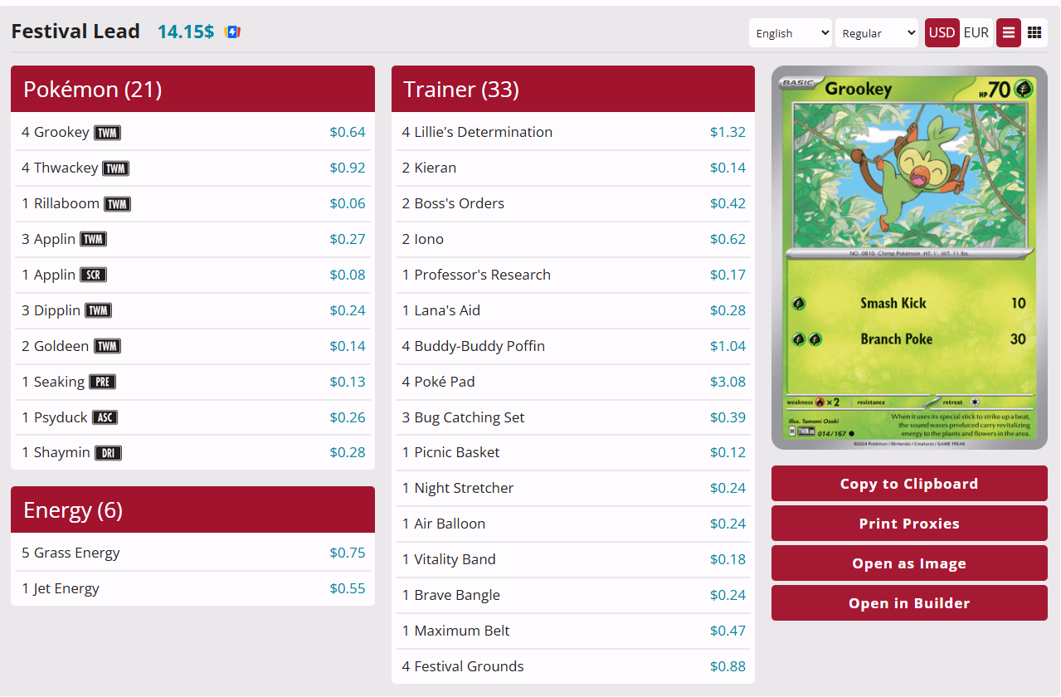Click Jet Energy price $0.55

pos(348,588)
